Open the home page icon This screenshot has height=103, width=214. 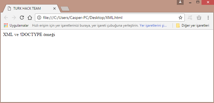[30, 18]
